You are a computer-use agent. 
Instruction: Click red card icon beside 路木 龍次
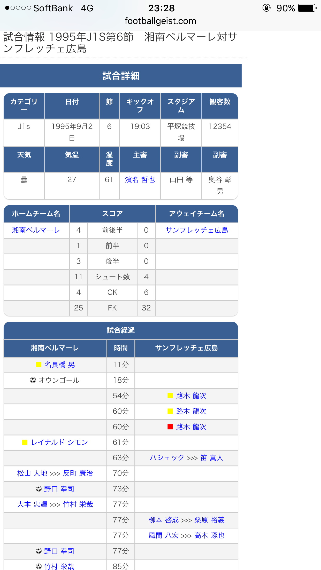click(170, 427)
